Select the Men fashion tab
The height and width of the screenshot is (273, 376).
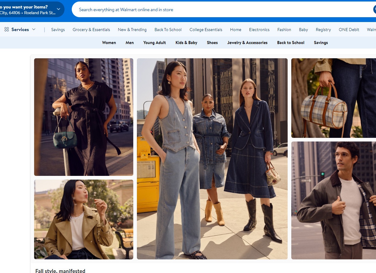point(130,43)
